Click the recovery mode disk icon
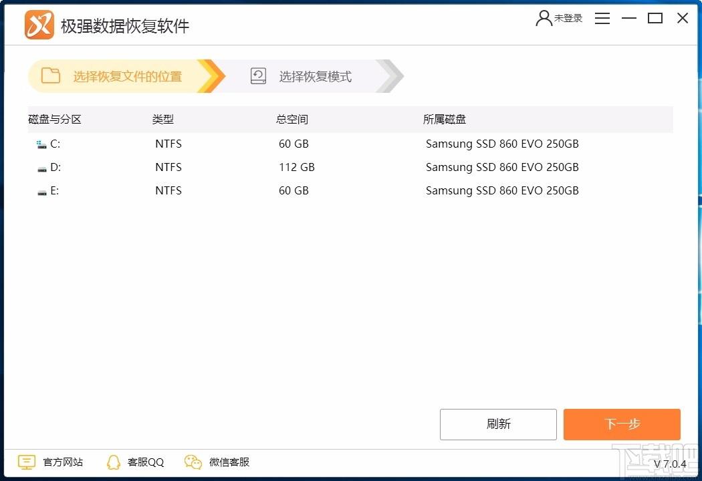The image size is (702, 481). coord(258,76)
